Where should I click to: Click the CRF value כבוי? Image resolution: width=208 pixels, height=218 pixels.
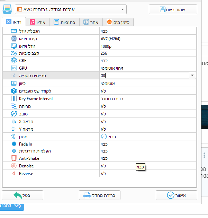(104, 61)
